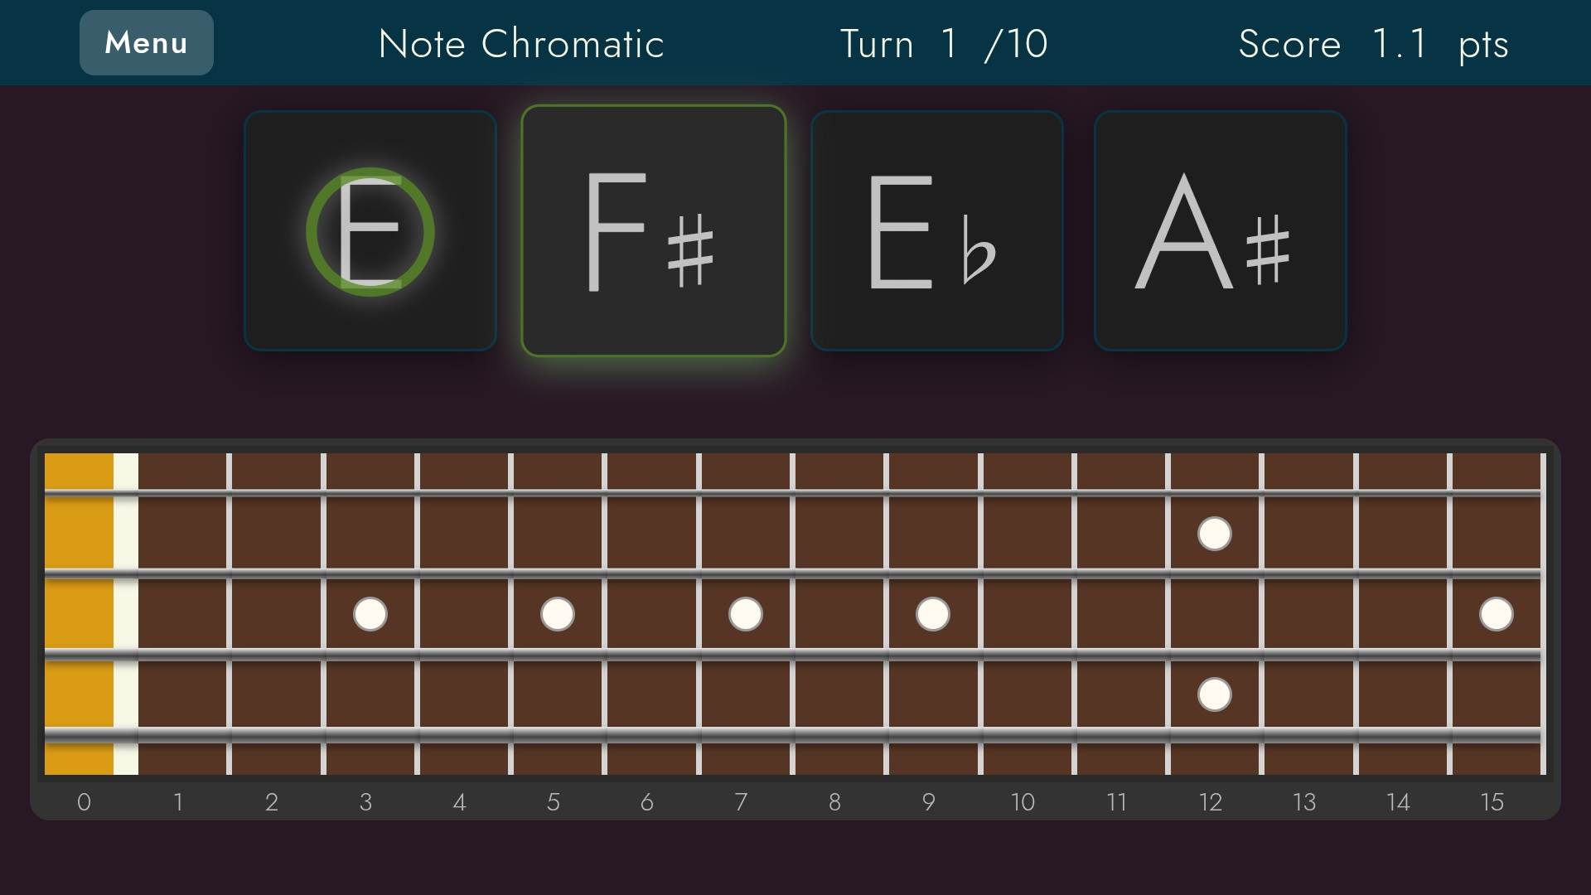Click the Turn 1 /10 counter
The width and height of the screenshot is (1591, 895).
click(x=944, y=44)
